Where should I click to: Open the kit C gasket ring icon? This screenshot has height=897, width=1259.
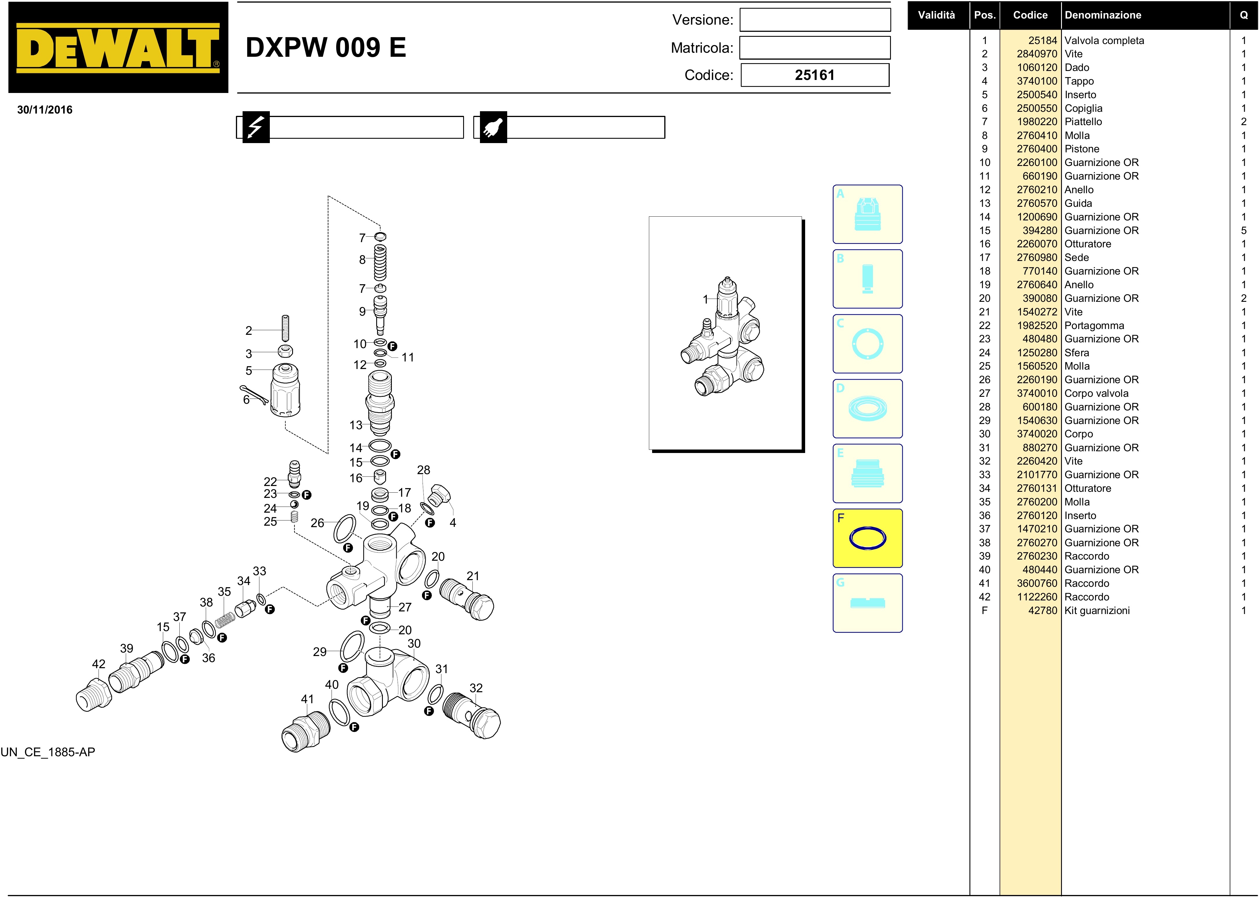(867, 344)
